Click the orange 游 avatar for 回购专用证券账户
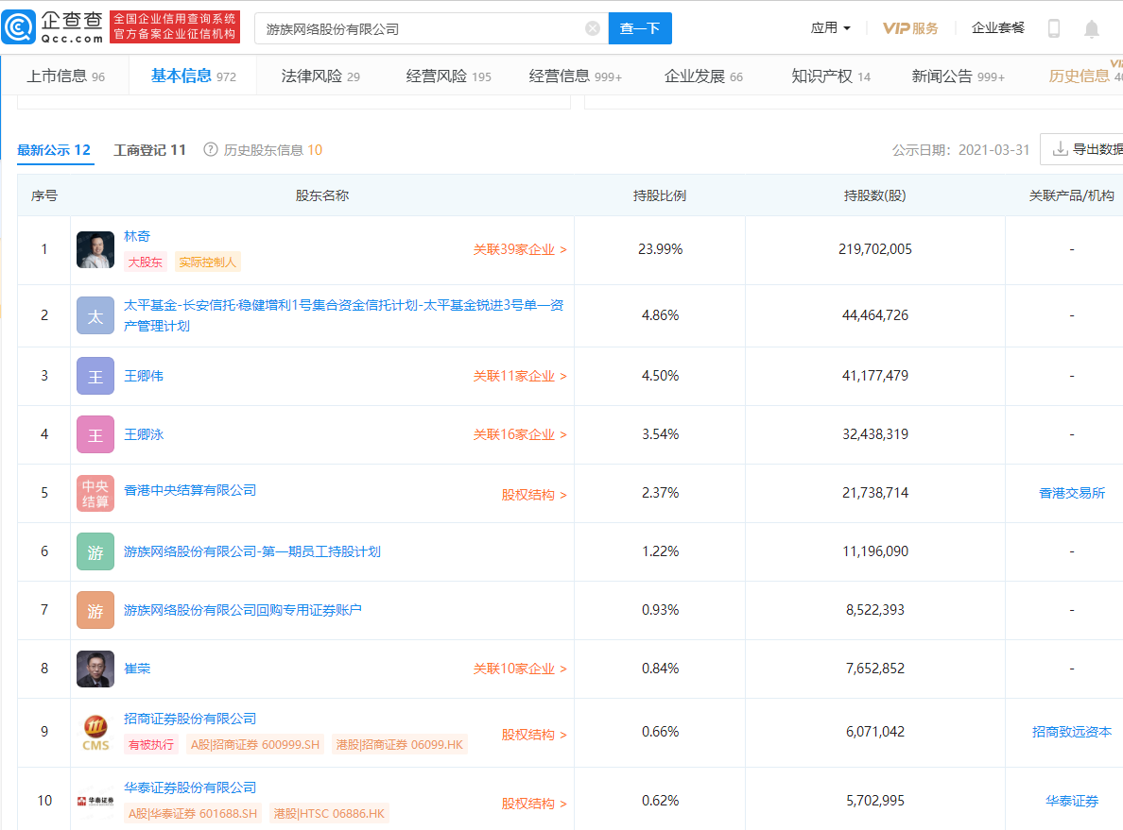 coord(95,610)
